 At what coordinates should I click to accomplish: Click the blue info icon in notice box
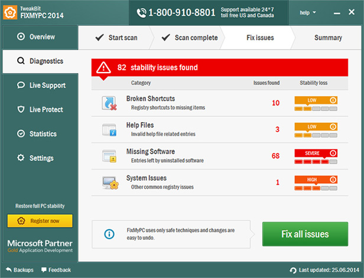pyautogui.click(x=109, y=234)
